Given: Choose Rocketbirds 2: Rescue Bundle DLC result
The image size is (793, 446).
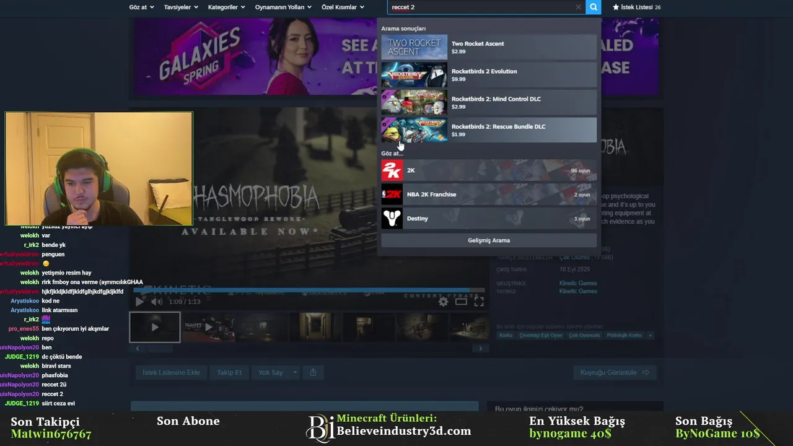Looking at the screenshot, I should coord(489,130).
